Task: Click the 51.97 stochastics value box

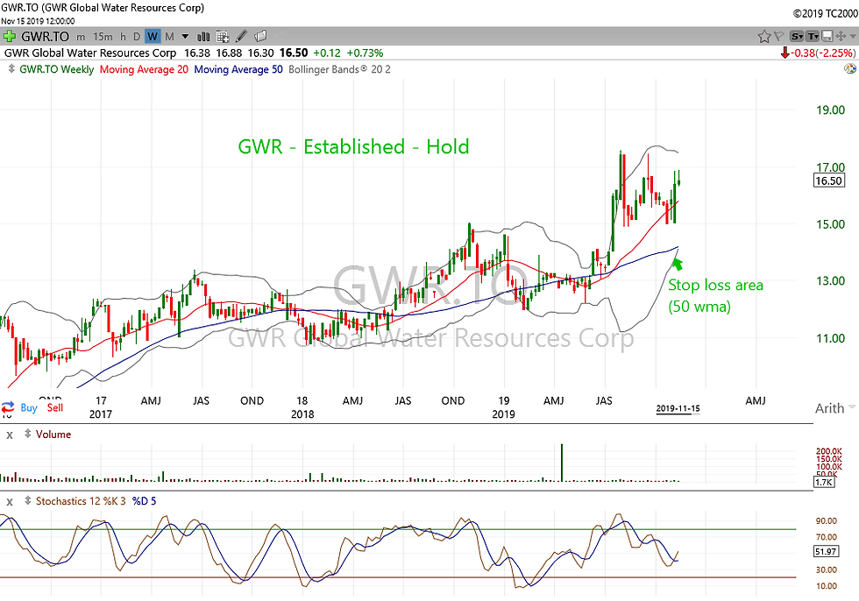Action: (827, 551)
